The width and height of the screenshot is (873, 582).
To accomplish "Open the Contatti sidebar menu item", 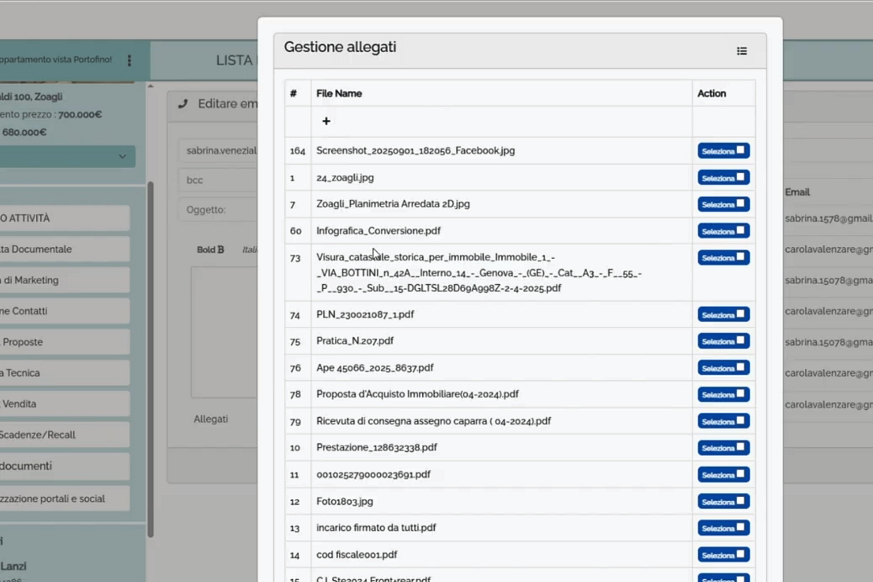I will (64, 311).
